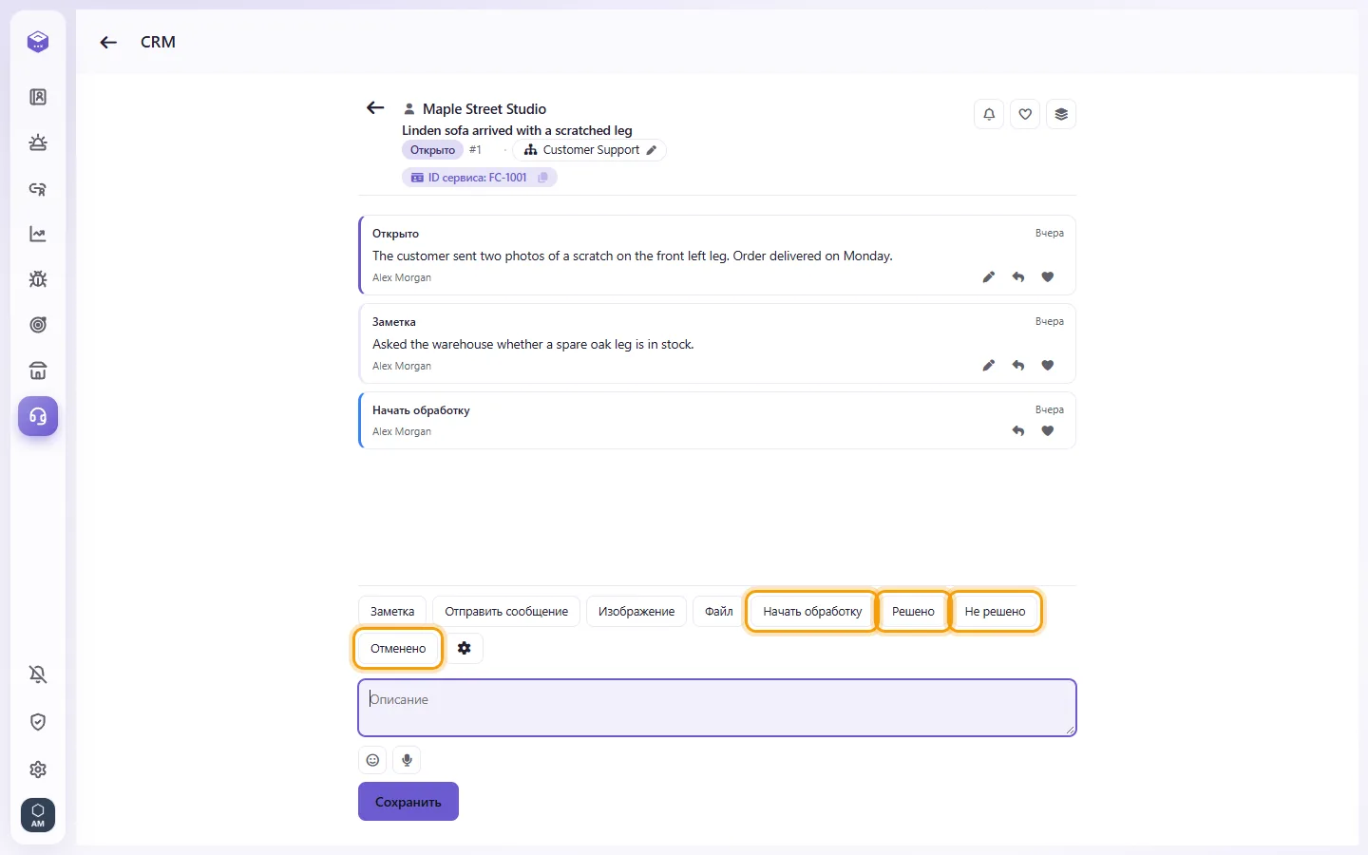Open the chat bubbles sidebar module
Screen dimensions: 1368x855
(38, 188)
